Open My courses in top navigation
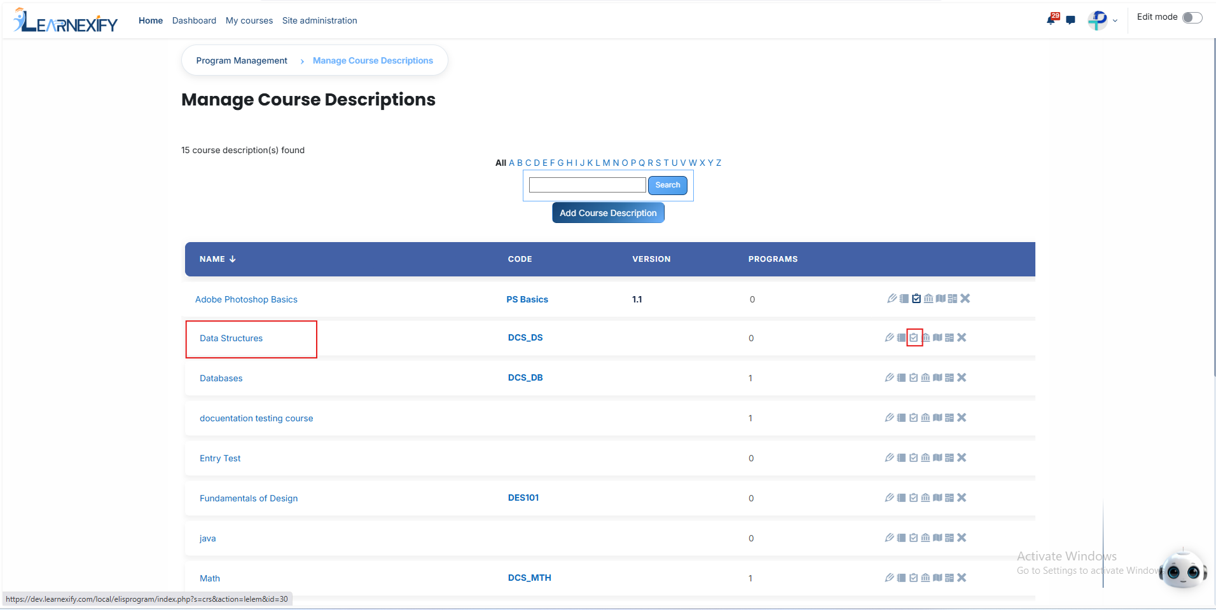Screen dimensions: 1216x610 (249, 20)
